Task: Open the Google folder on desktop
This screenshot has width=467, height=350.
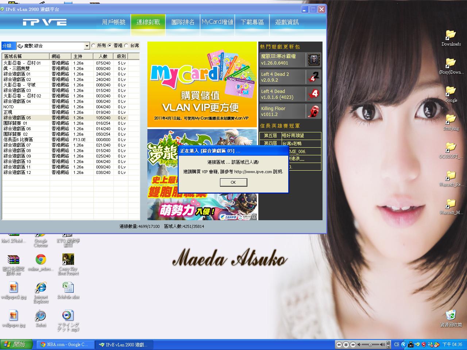Action: 451,94
